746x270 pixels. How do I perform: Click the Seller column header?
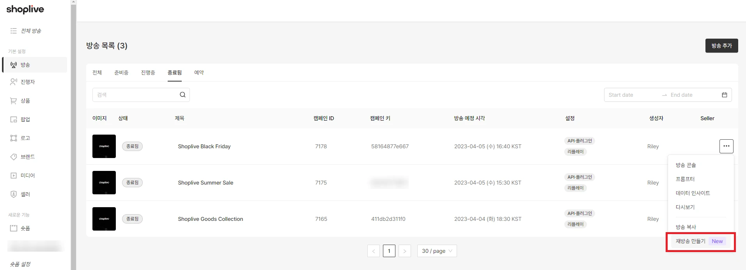(x=707, y=118)
